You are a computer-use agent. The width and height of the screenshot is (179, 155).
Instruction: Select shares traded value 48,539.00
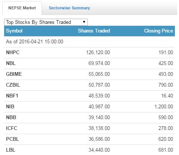(x=99, y=96)
